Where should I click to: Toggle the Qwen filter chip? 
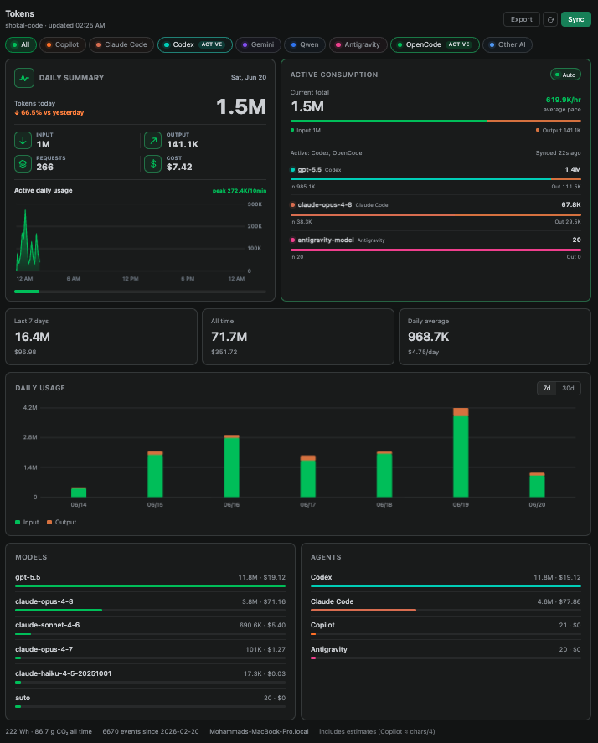pyautogui.click(x=305, y=44)
